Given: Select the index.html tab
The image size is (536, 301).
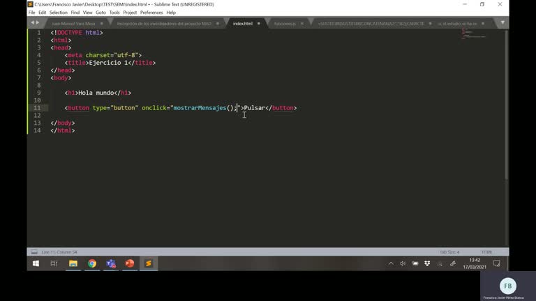Looking at the screenshot, I should pos(243,24).
